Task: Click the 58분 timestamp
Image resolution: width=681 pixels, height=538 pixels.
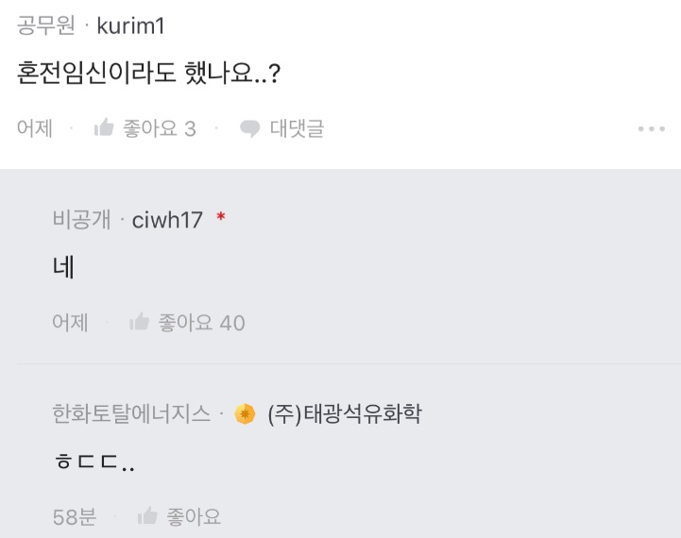Action: coord(75,516)
